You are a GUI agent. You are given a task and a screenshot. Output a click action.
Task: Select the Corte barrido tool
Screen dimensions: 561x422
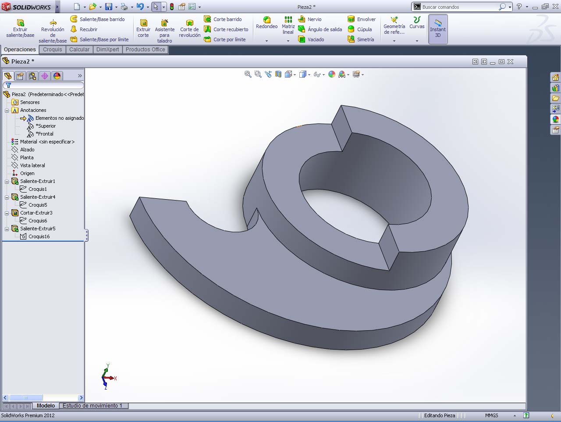(223, 19)
